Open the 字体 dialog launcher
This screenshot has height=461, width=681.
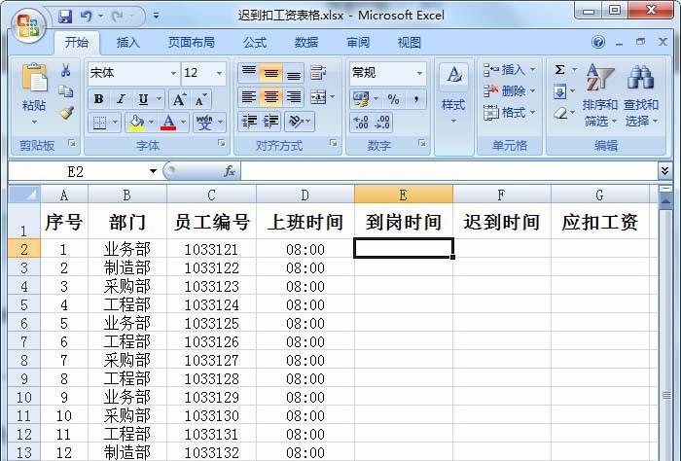point(222,143)
